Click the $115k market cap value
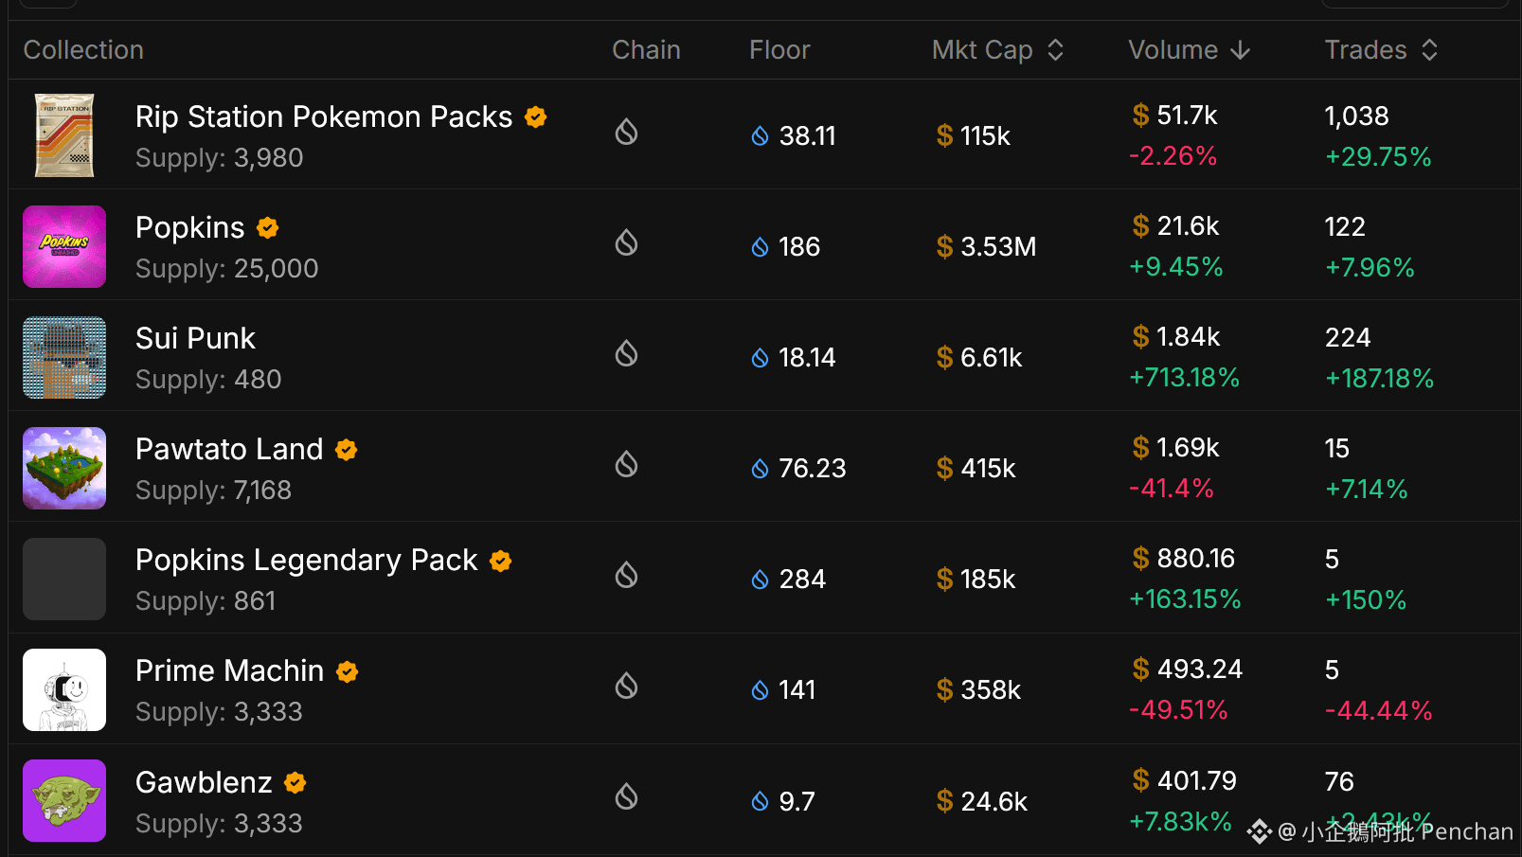This screenshot has width=1522, height=857. coord(974,136)
